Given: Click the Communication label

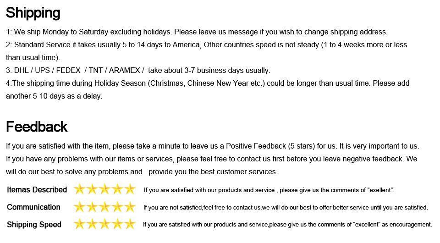Looking at the screenshot, I should tap(33, 207).
